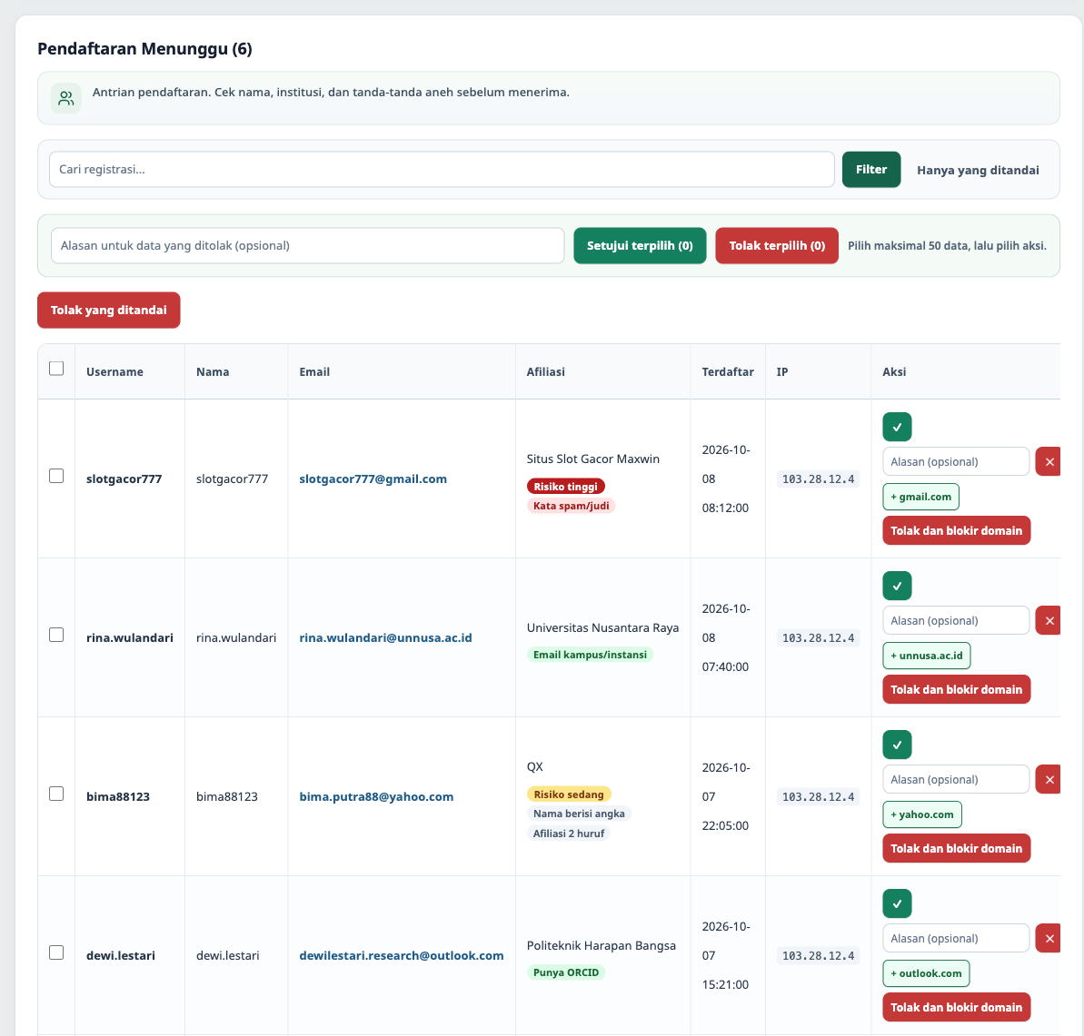Select the slotgacor777 row checkbox
The image size is (1084, 1036).
[x=56, y=476]
